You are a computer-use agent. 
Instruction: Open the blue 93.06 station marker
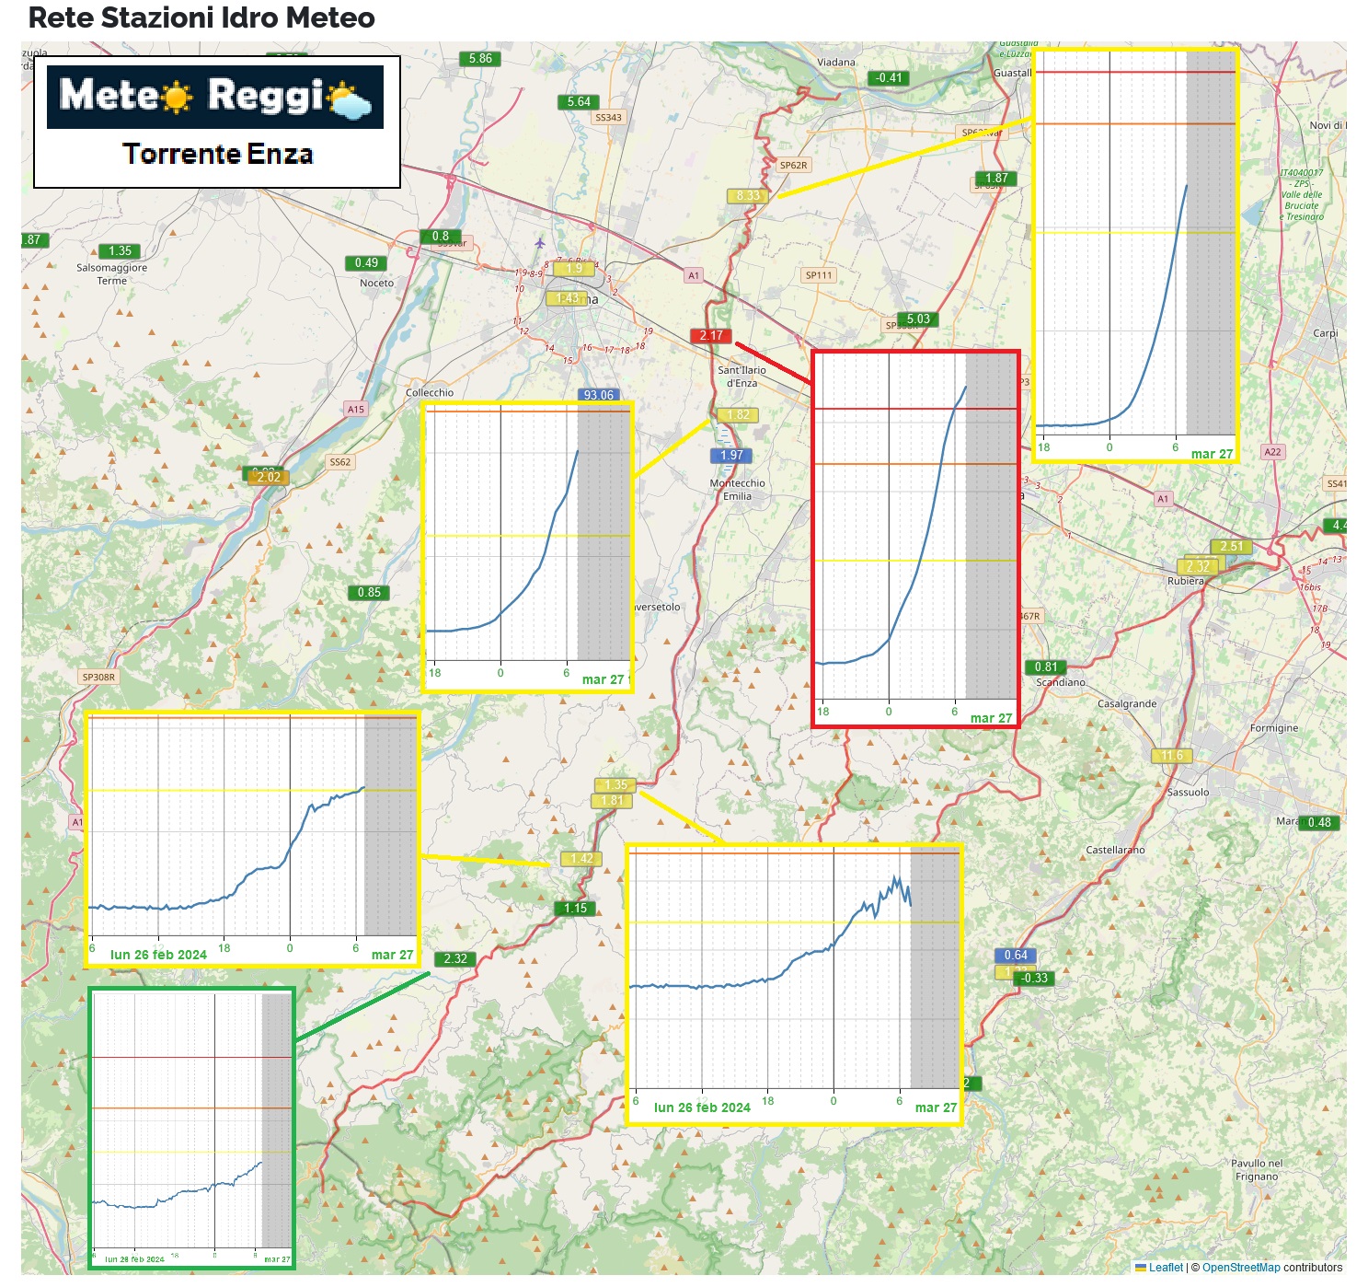coord(598,395)
